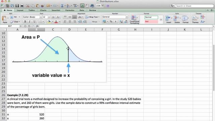Click the formula bar fx button

point(37,26)
